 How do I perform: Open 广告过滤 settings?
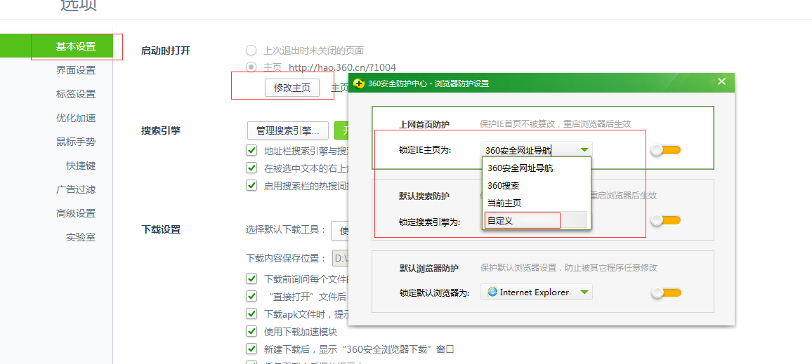click(76, 189)
